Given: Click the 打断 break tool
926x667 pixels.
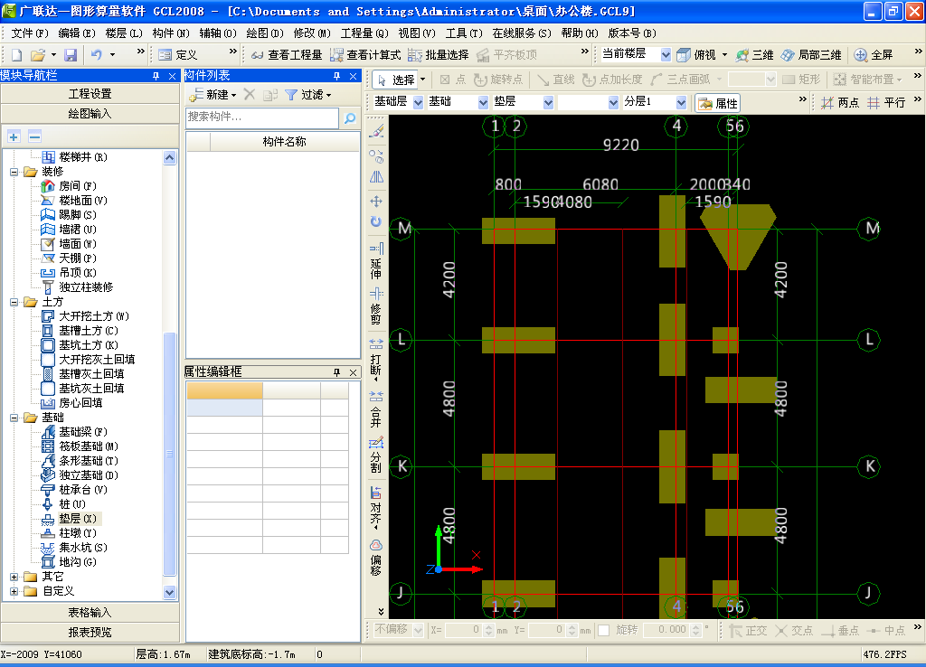Looking at the screenshot, I should [376, 357].
